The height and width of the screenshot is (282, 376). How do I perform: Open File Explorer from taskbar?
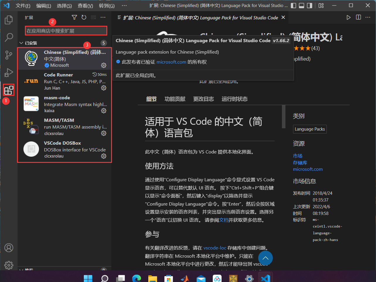[x=152, y=278]
